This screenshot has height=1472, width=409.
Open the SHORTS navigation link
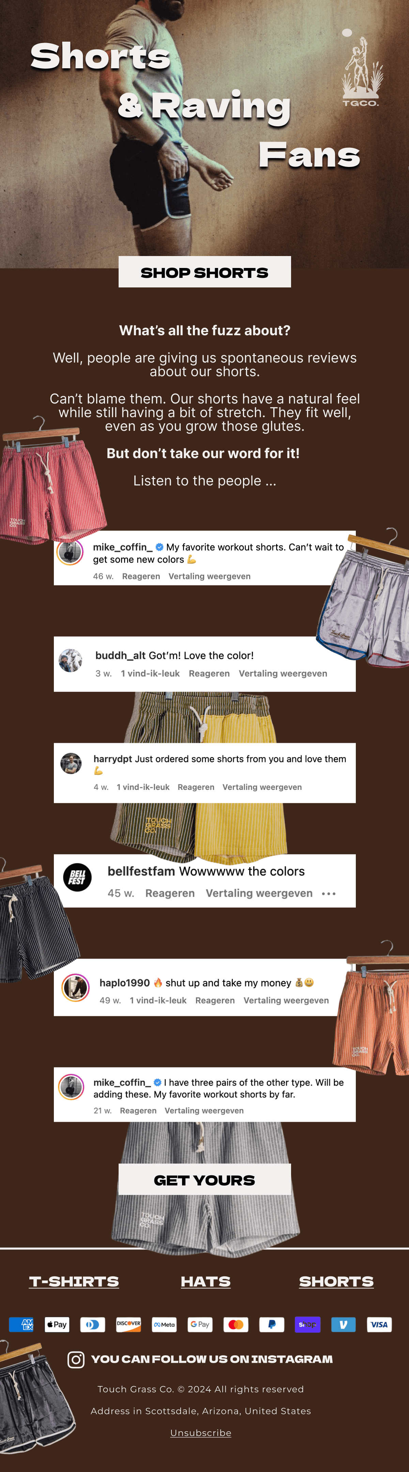336,1282
